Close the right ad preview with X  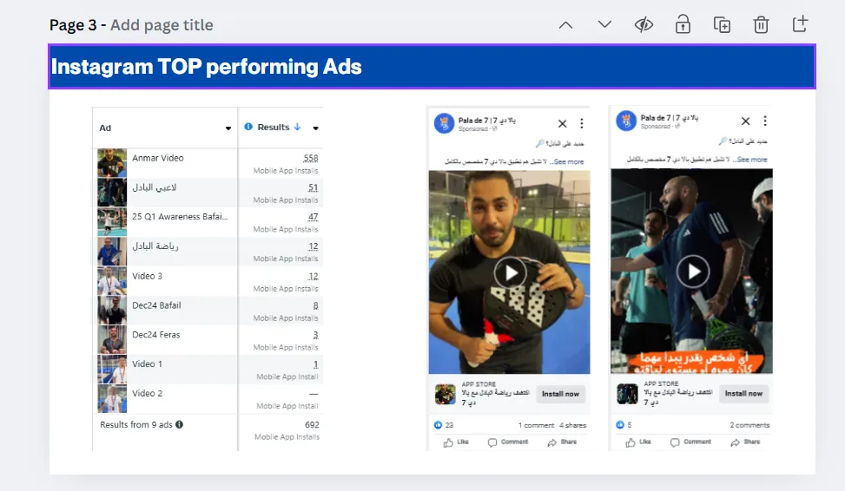click(745, 121)
